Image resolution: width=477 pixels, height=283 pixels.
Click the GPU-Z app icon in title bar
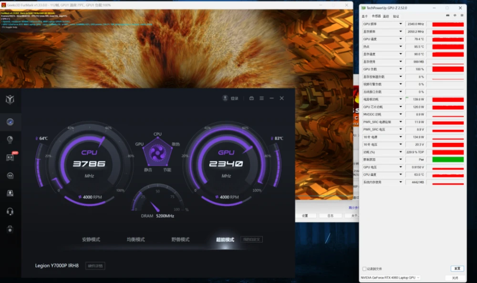click(x=363, y=8)
